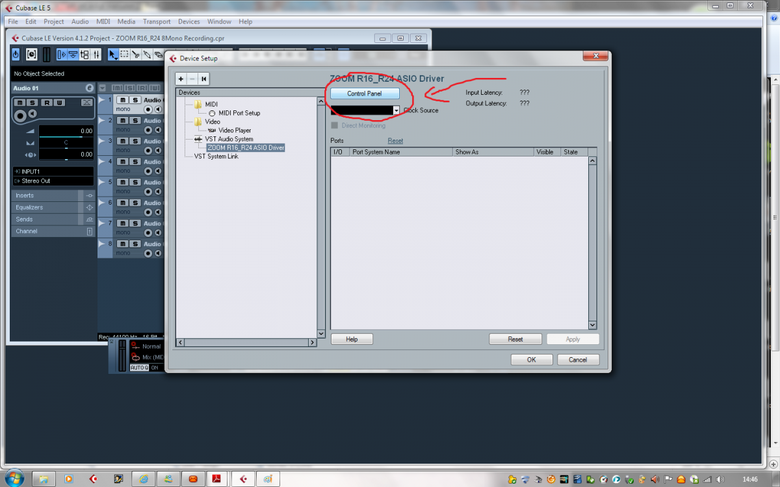Mute track 3 in track list
The width and height of the screenshot is (780, 487).
(x=122, y=141)
